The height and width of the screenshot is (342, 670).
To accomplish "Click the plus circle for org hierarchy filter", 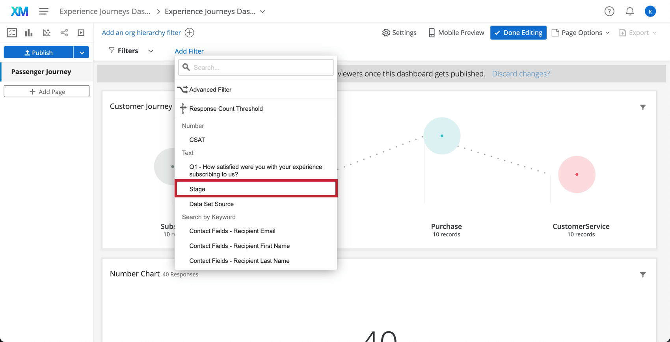I will (190, 33).
